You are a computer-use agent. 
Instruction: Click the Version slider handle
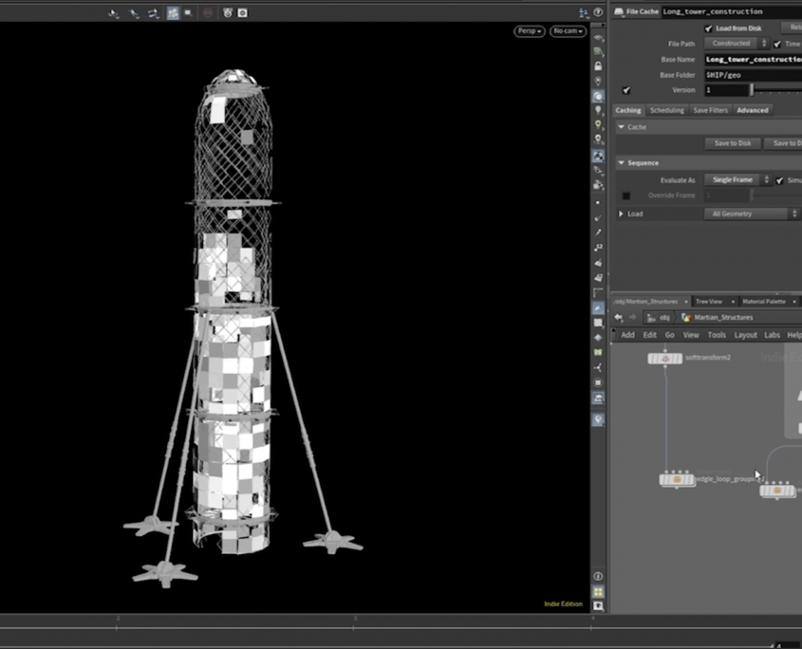pos(752,90)
